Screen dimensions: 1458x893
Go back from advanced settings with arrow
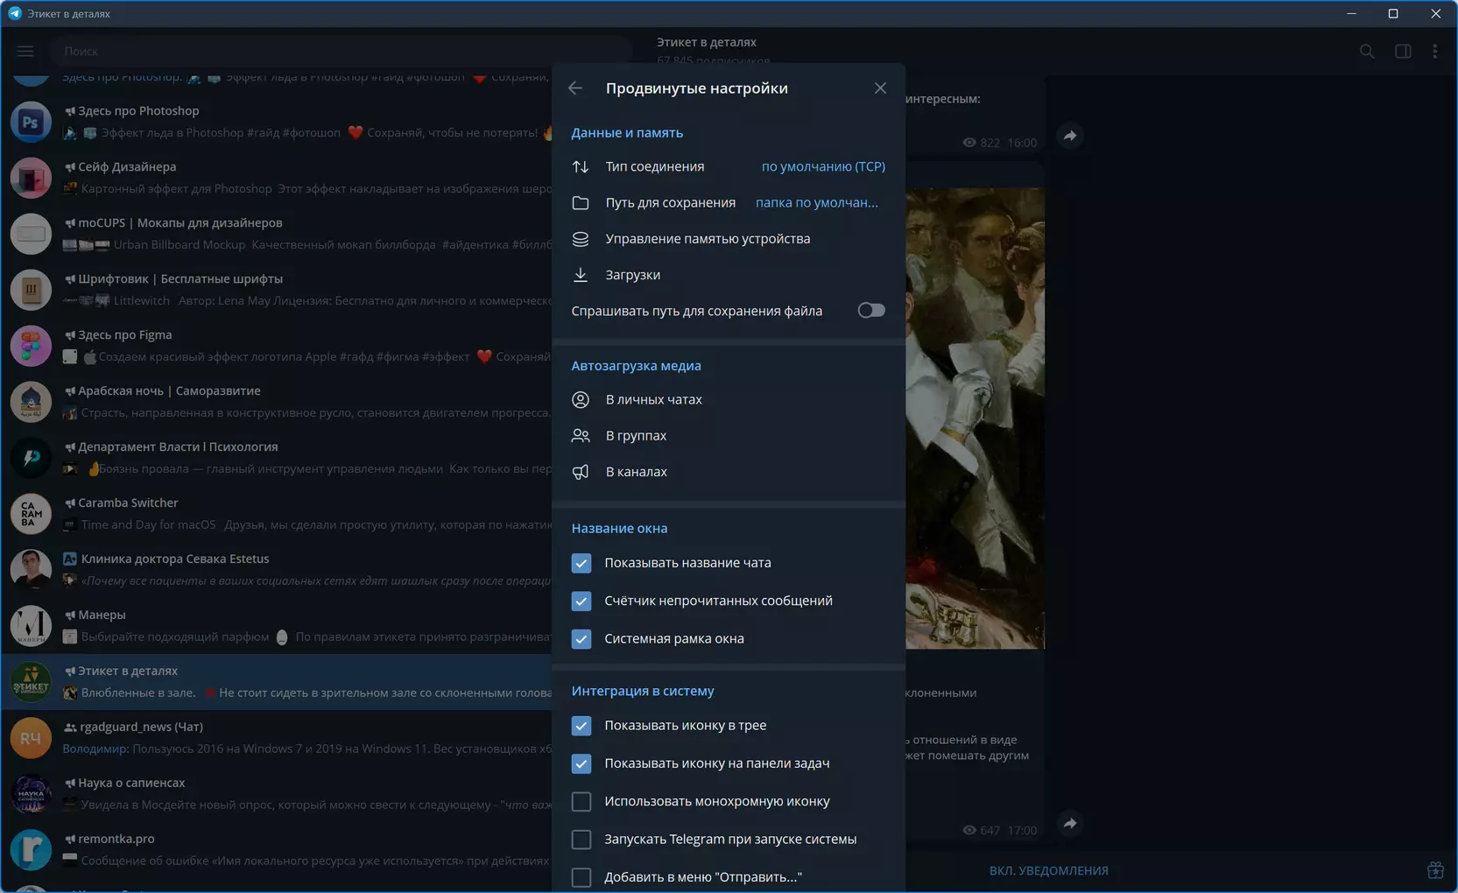[x=575, y=88]
